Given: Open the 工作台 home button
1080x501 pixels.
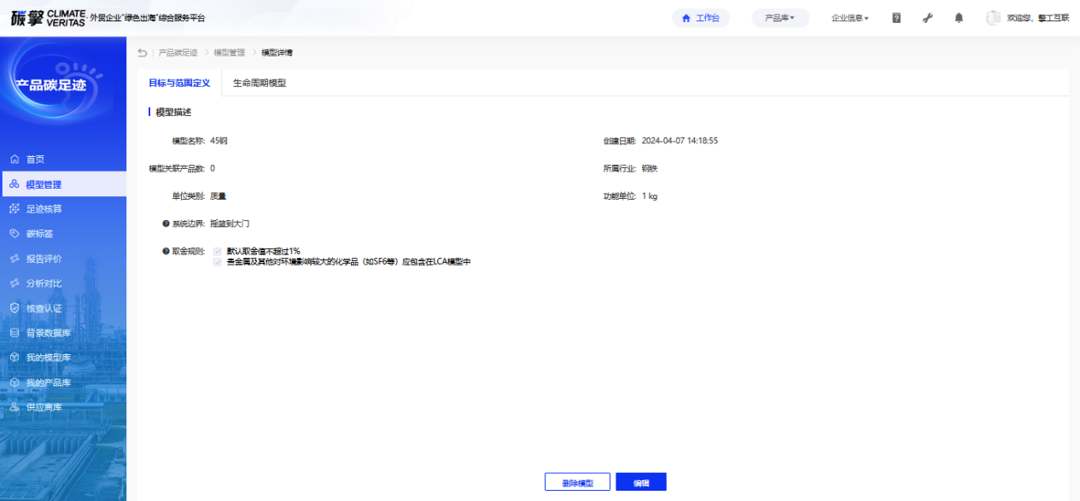Looking at the screenshot, I should [700, 18].
